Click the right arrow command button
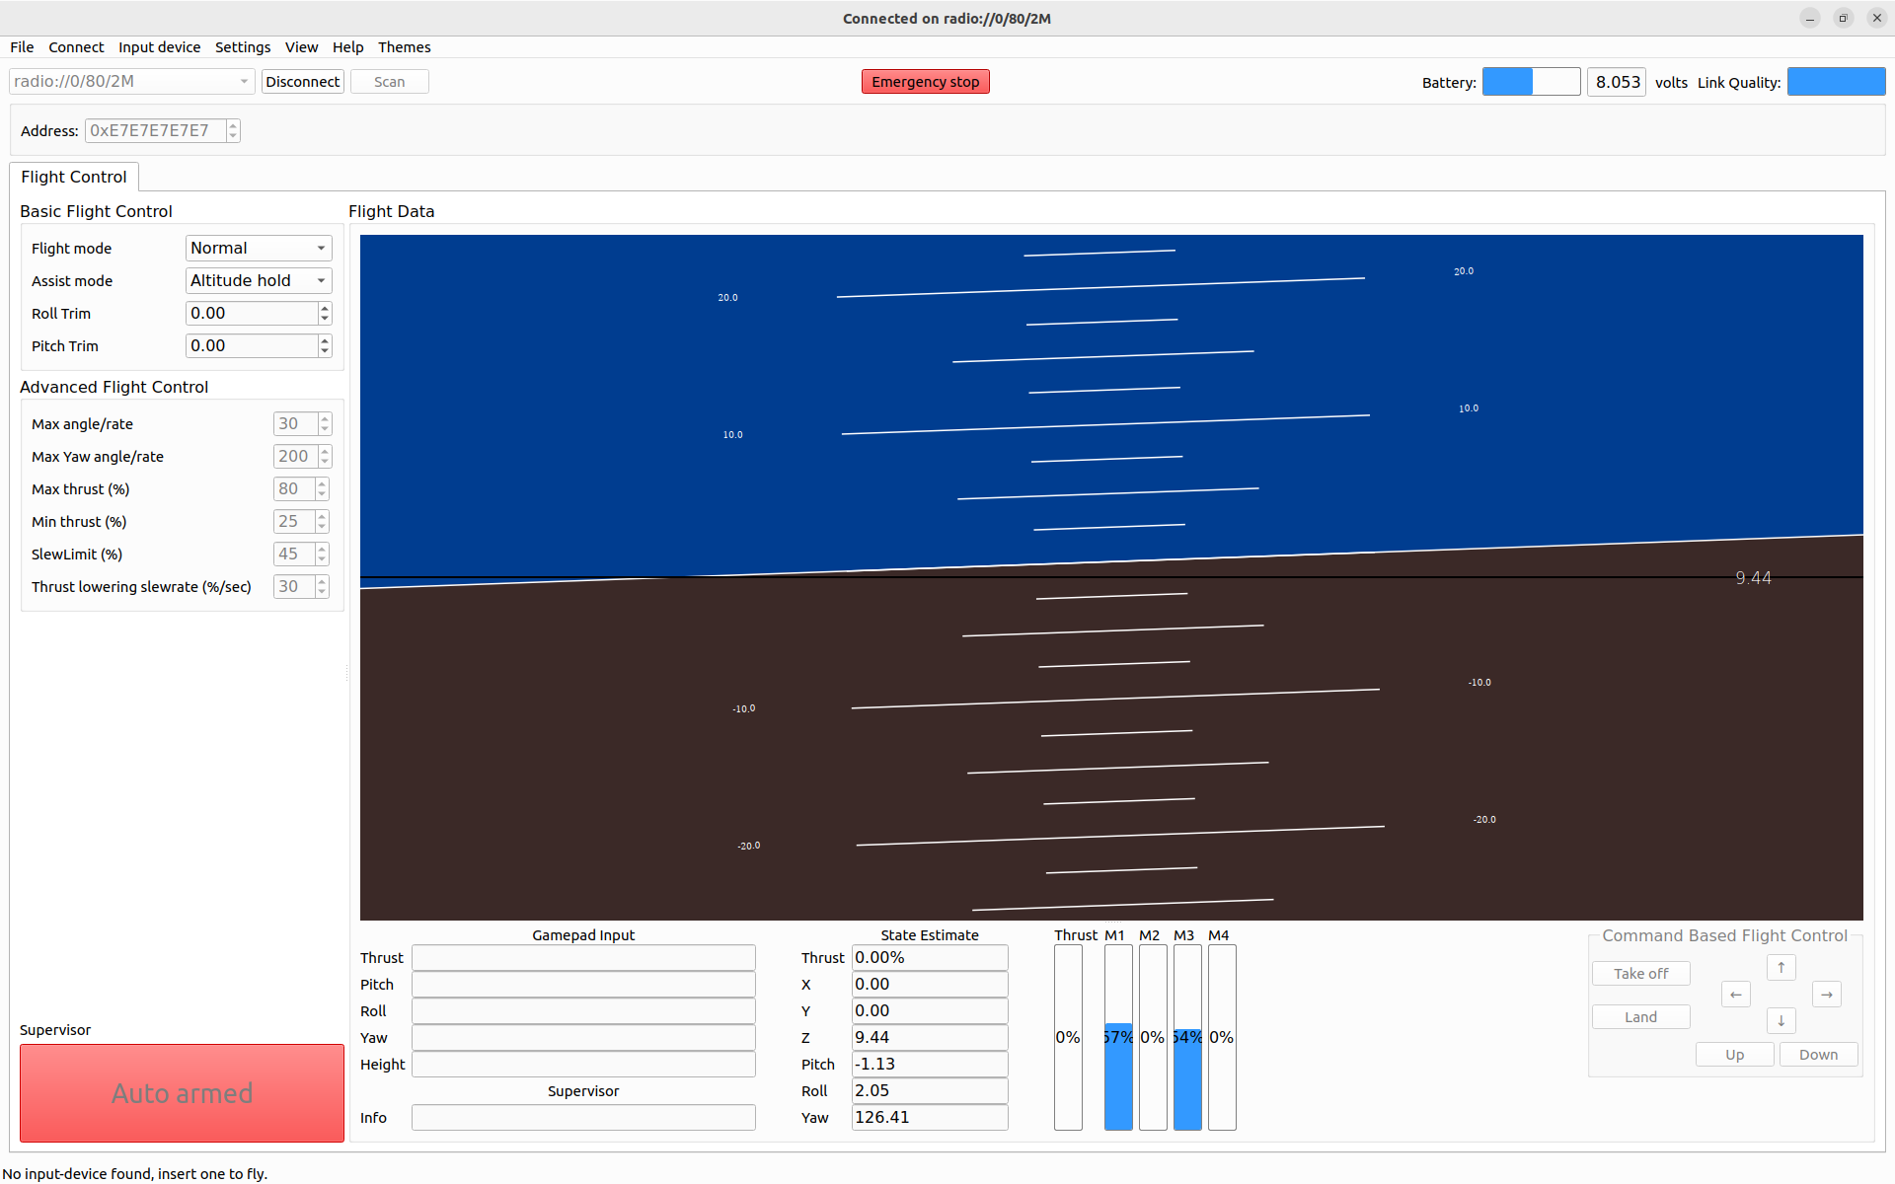Viewport: 1895px width, 1184px height. pyautogui.click(x=1826, y=995)
